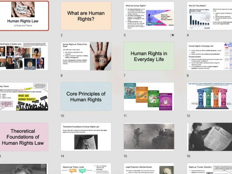Viewport: 232px width, 174px height.
Task: Select the 'Natural Law Theory: Locke' slide
Action: pyautogui.click(x=86, y=169)
